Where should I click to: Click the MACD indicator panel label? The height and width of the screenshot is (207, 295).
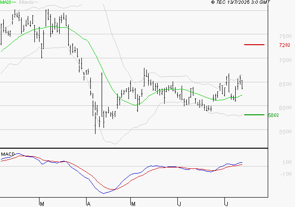(8, 154)
